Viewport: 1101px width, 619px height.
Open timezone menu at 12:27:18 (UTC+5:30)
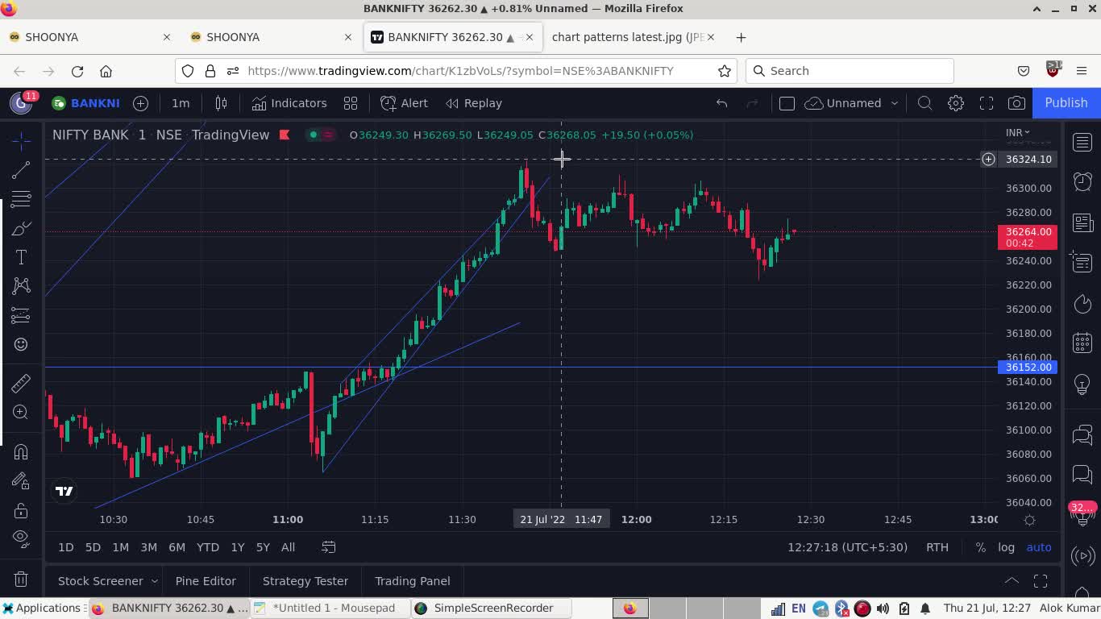848,547
